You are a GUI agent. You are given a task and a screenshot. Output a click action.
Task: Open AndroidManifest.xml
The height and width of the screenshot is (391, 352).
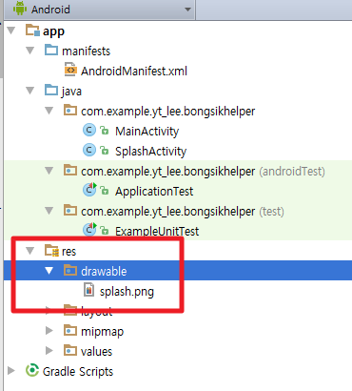click(134, 71)
